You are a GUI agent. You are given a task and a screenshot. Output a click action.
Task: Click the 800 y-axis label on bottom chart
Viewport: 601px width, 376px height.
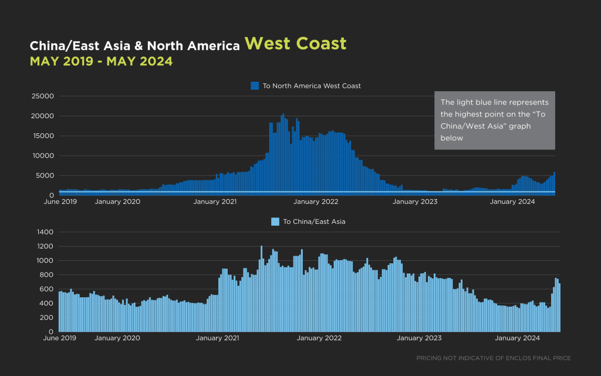tap(47, 275)
